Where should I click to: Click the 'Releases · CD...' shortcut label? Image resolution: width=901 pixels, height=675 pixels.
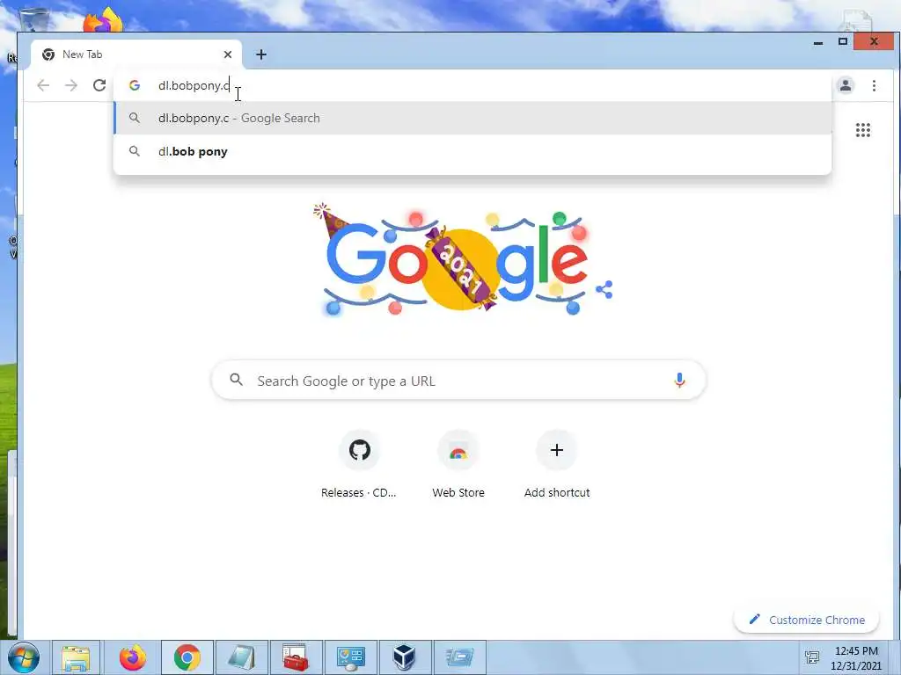(359, 492)
